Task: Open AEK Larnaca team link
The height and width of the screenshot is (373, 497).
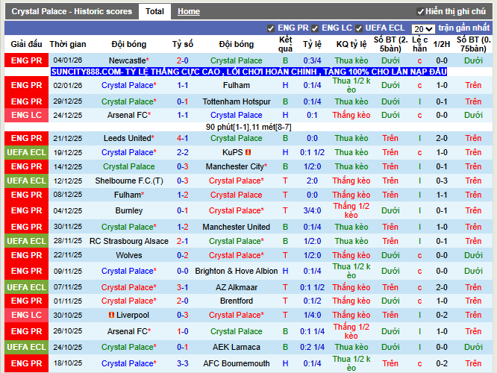Action: [x=237, y=348]
